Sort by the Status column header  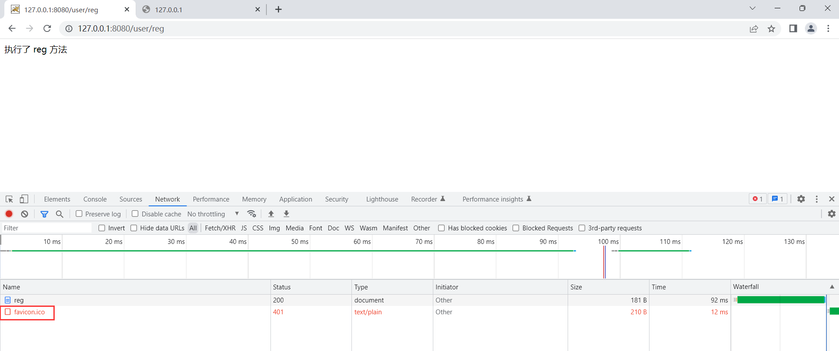311,287
